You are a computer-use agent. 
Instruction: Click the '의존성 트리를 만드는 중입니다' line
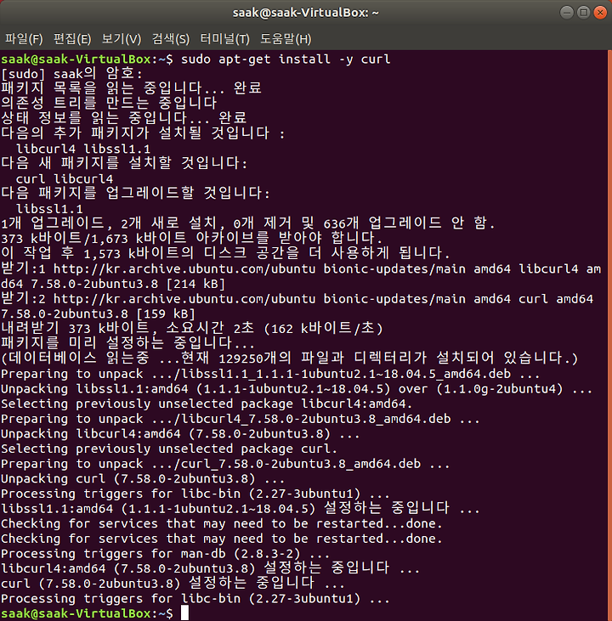(x=109, y=103)
